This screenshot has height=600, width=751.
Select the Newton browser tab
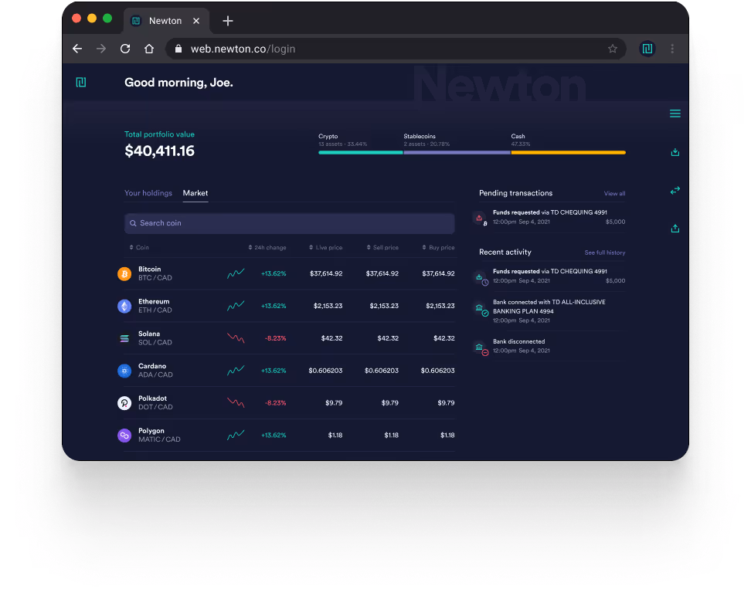point(165,21)
